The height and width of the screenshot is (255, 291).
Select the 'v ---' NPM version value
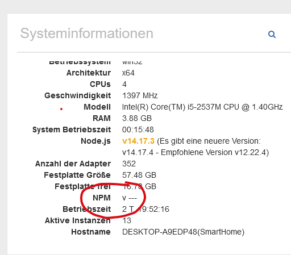130,198
